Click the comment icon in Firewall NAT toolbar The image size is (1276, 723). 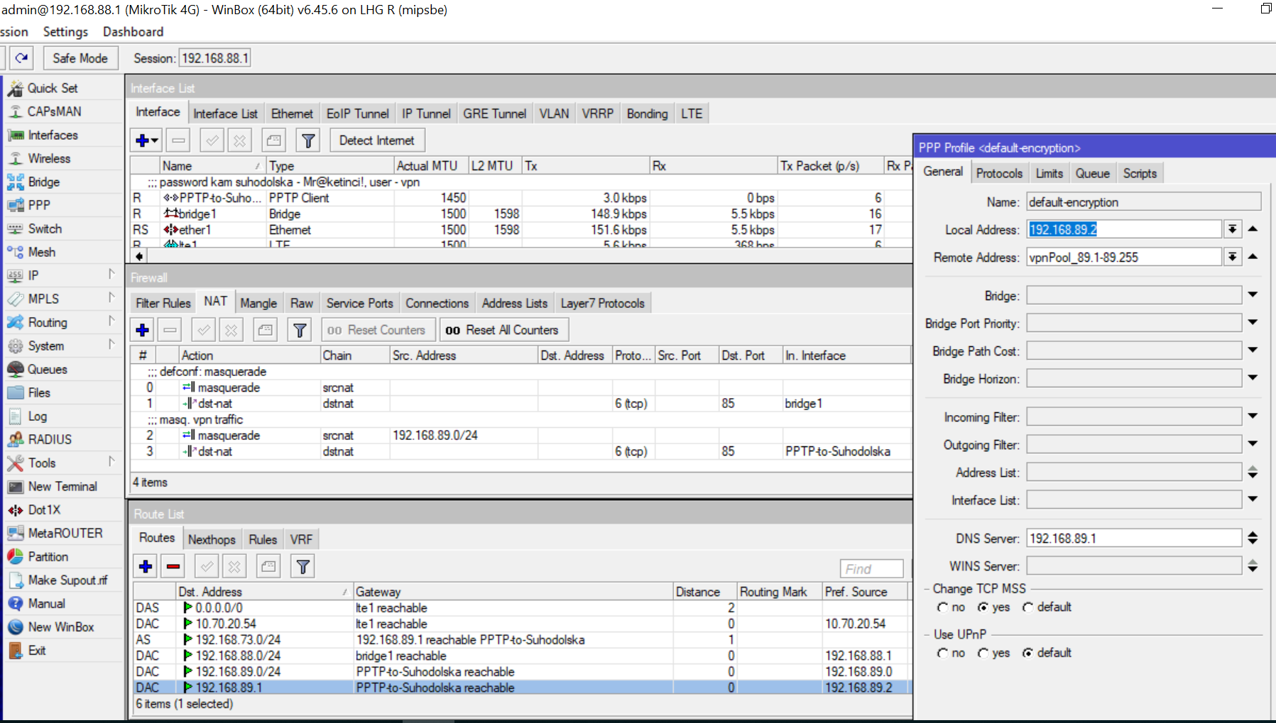[x=266, y=330]
